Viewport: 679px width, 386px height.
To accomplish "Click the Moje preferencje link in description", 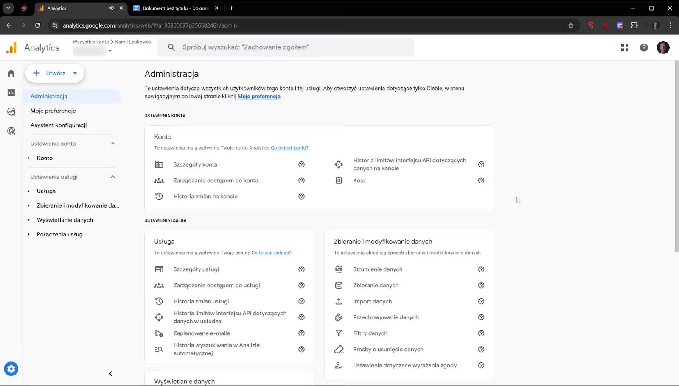I will coord(259,97).
